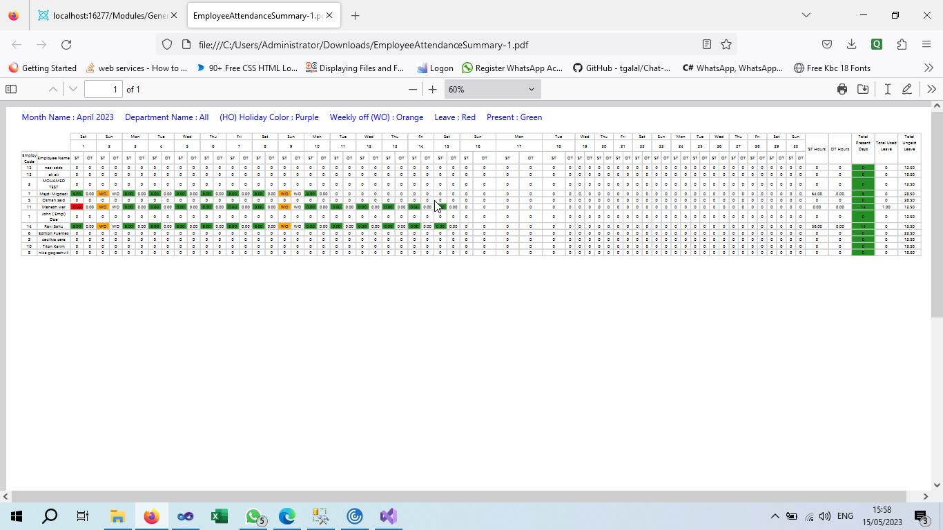Open Firefox application hamburger menu

point(926,45)
